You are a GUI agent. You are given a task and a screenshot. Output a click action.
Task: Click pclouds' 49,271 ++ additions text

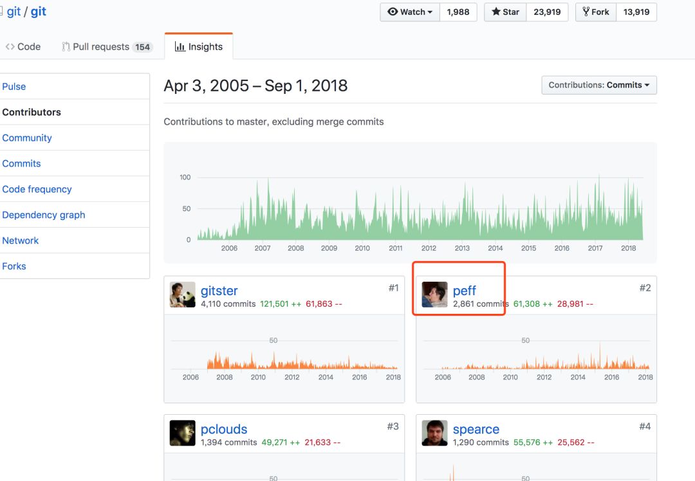[x=281, y=442]
